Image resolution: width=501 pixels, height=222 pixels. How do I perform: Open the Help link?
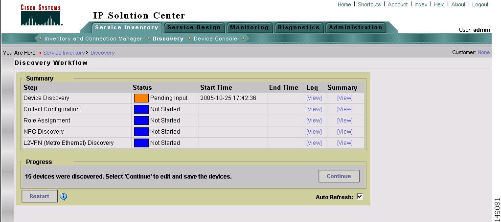pyautogui.click(x=439, y=4)
